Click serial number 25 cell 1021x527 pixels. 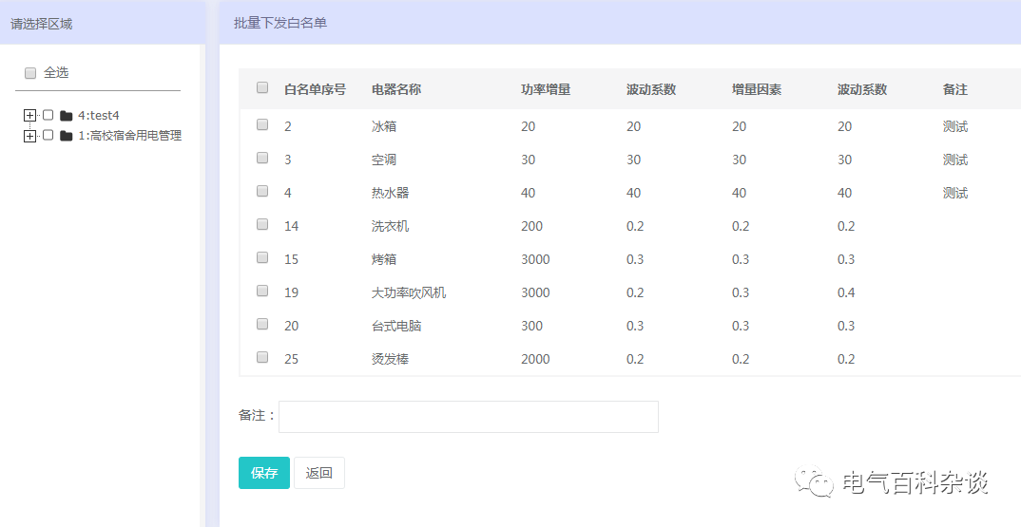click(291, 359)
